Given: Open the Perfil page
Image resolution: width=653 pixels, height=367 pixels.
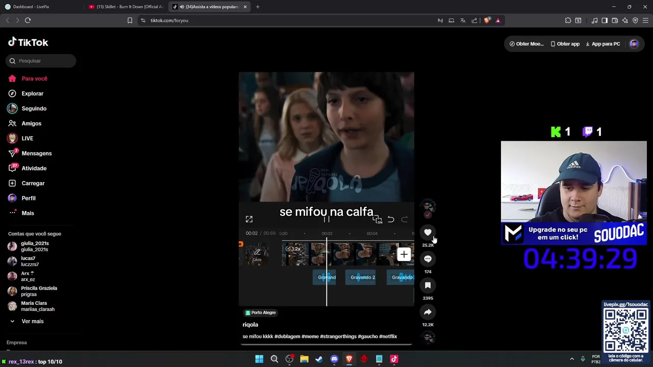Looking at the screenshot, I should tap(28, 198).
